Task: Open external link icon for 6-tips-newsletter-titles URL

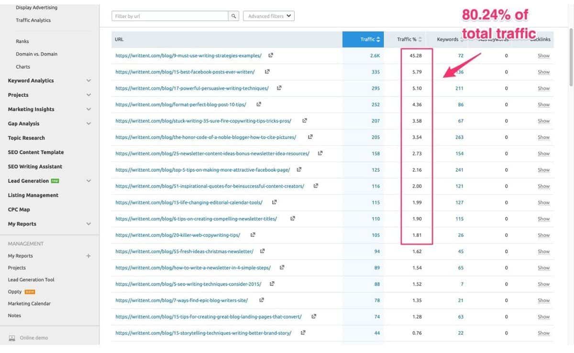Action: click(292, 218)
